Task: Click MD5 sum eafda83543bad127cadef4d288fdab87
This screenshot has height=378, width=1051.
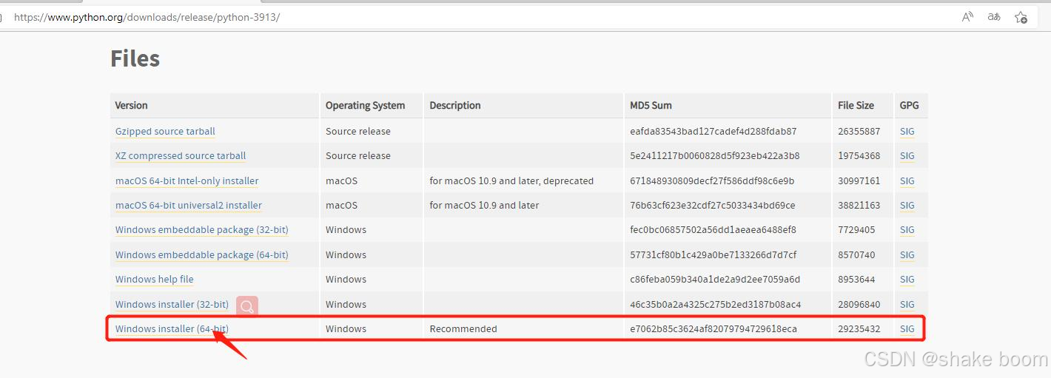Action: [713, 132]
